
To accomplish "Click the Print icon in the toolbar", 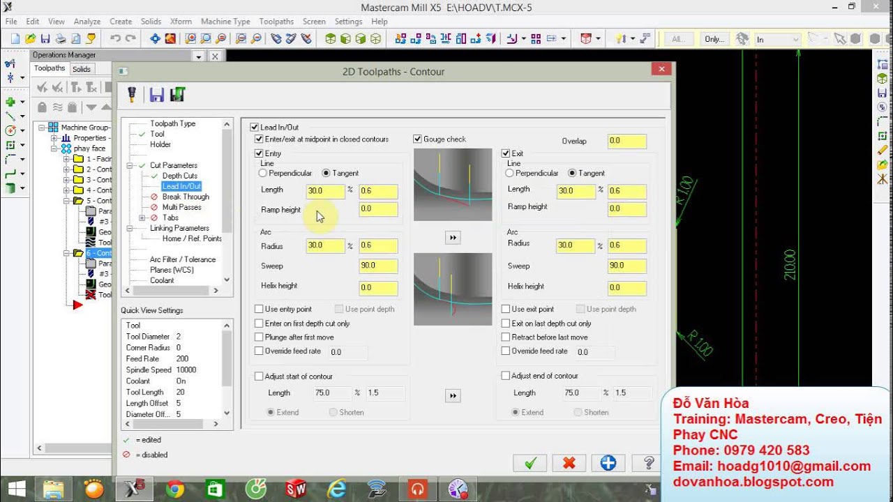I will coord(61,39).
